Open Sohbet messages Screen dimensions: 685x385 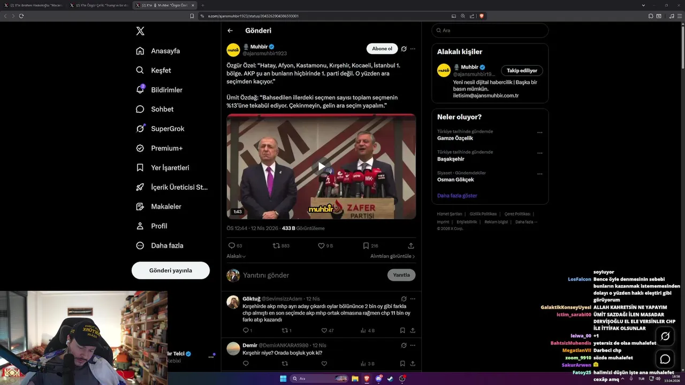[x=155, y=109]
